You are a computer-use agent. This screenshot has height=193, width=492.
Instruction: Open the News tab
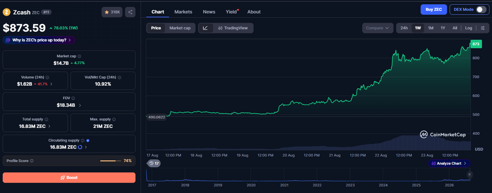(209, 11)
